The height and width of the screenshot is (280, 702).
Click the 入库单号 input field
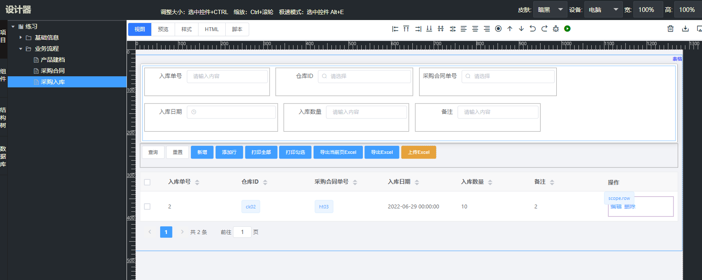tap(227, 76)
